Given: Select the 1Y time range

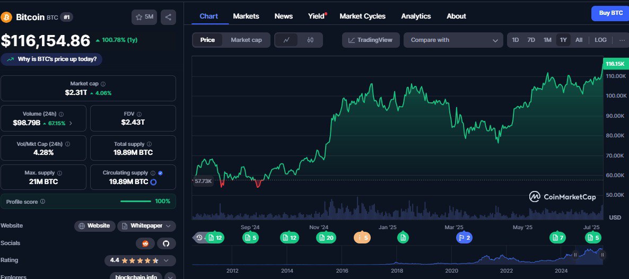Looking at the screenshot, I should [563, 40].
